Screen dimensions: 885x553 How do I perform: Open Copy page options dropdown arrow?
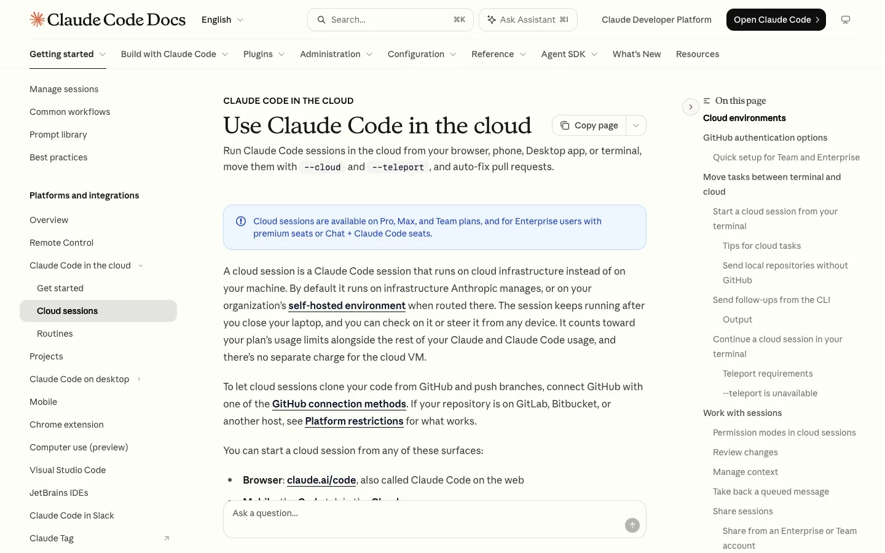tap(636, 125)
